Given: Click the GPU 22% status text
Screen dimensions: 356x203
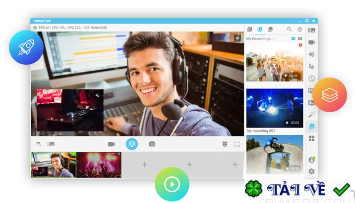Looking at the screenshot, I should click(x=74, y=28).
